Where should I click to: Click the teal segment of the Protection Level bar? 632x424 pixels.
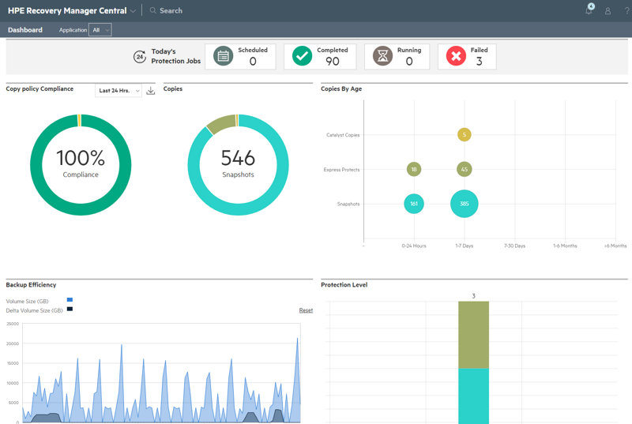[x=473, y=396]
